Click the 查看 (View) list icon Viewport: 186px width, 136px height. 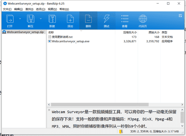(125, 19)
